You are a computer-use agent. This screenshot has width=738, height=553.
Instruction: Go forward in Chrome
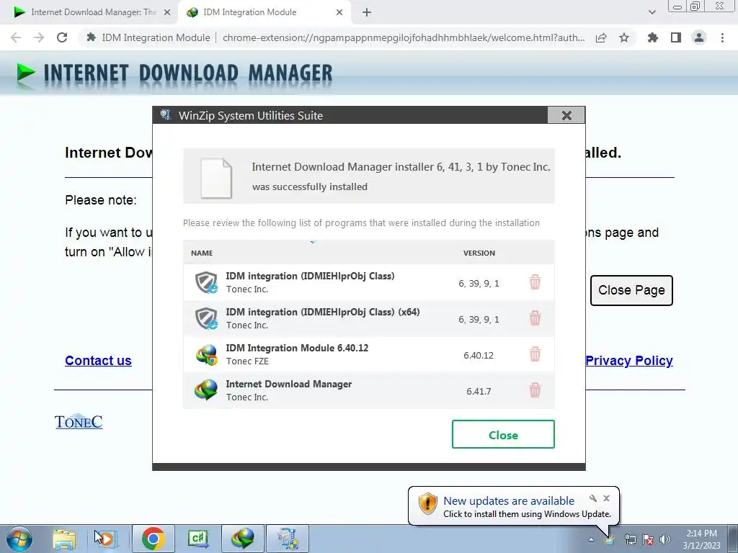tap(39, 37)
